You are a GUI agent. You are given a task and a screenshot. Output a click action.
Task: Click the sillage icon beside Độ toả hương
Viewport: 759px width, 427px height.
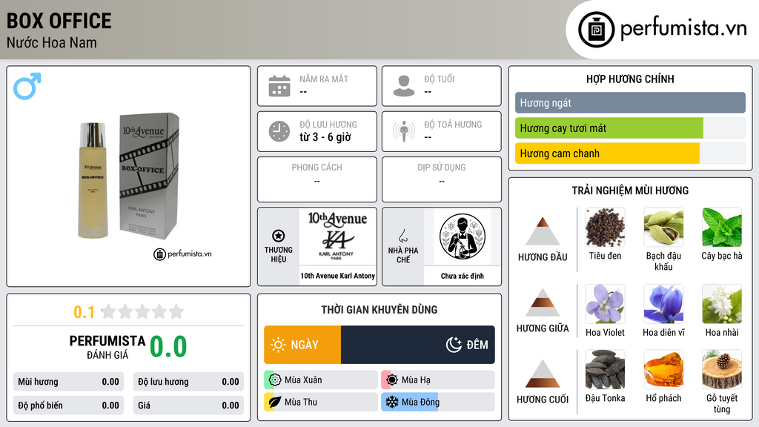point(404,131)
